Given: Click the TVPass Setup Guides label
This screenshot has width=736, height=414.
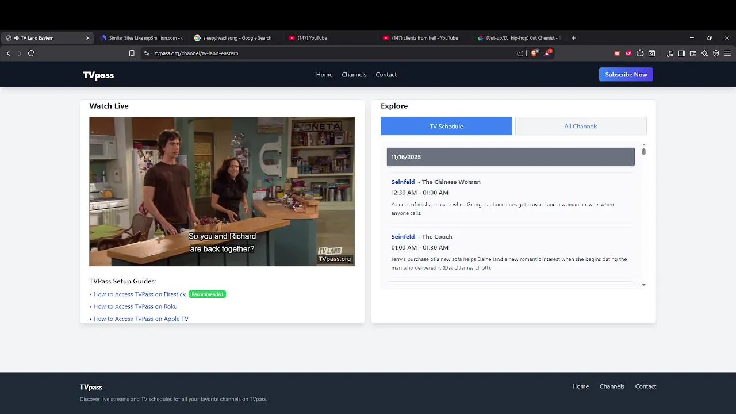Looking at the screenshot, I should coord(122,281).
